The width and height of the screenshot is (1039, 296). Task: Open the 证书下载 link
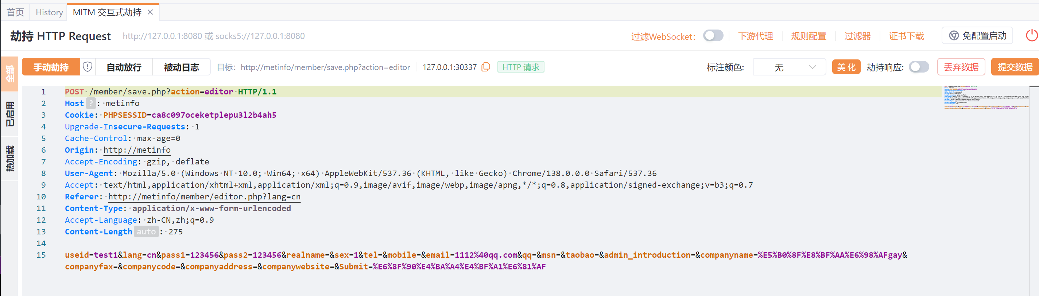pyautogui.click(x=906, y=36)
